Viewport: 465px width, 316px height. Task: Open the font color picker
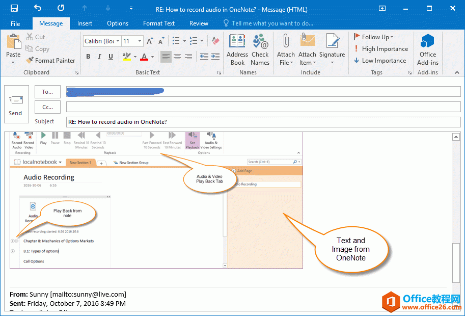[151, 58]
